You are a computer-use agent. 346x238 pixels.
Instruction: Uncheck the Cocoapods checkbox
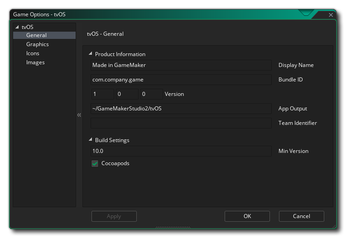[95, 163]
